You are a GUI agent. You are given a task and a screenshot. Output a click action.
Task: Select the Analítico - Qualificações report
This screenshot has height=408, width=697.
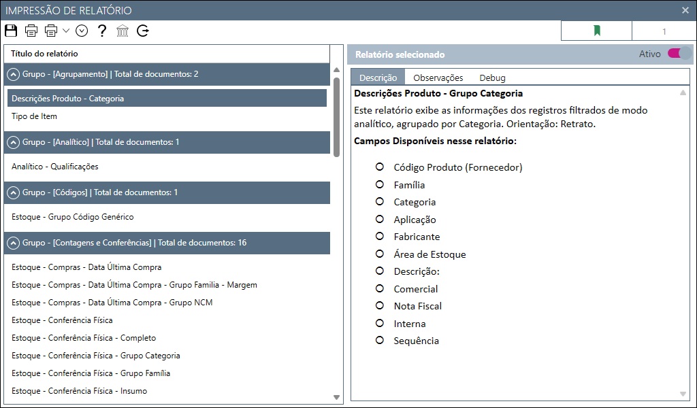pos(167,167)
